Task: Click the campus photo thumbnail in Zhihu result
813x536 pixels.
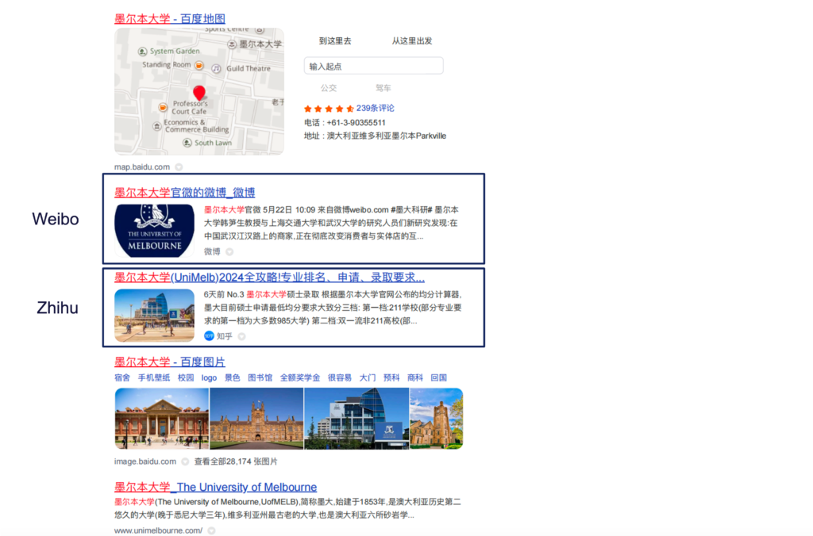Action: [155, 316]
